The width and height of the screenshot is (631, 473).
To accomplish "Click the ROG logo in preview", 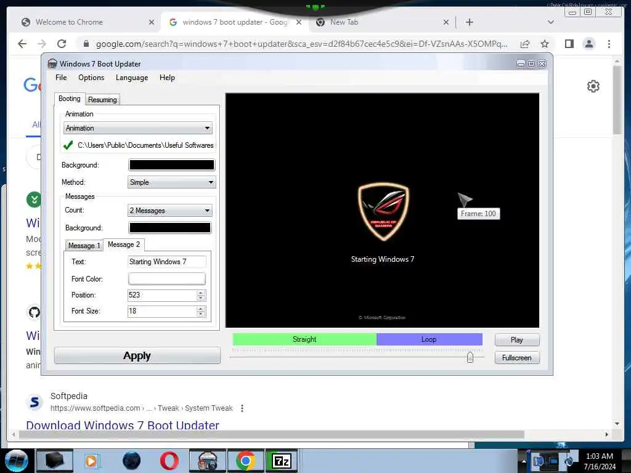I will click(383, 212).
